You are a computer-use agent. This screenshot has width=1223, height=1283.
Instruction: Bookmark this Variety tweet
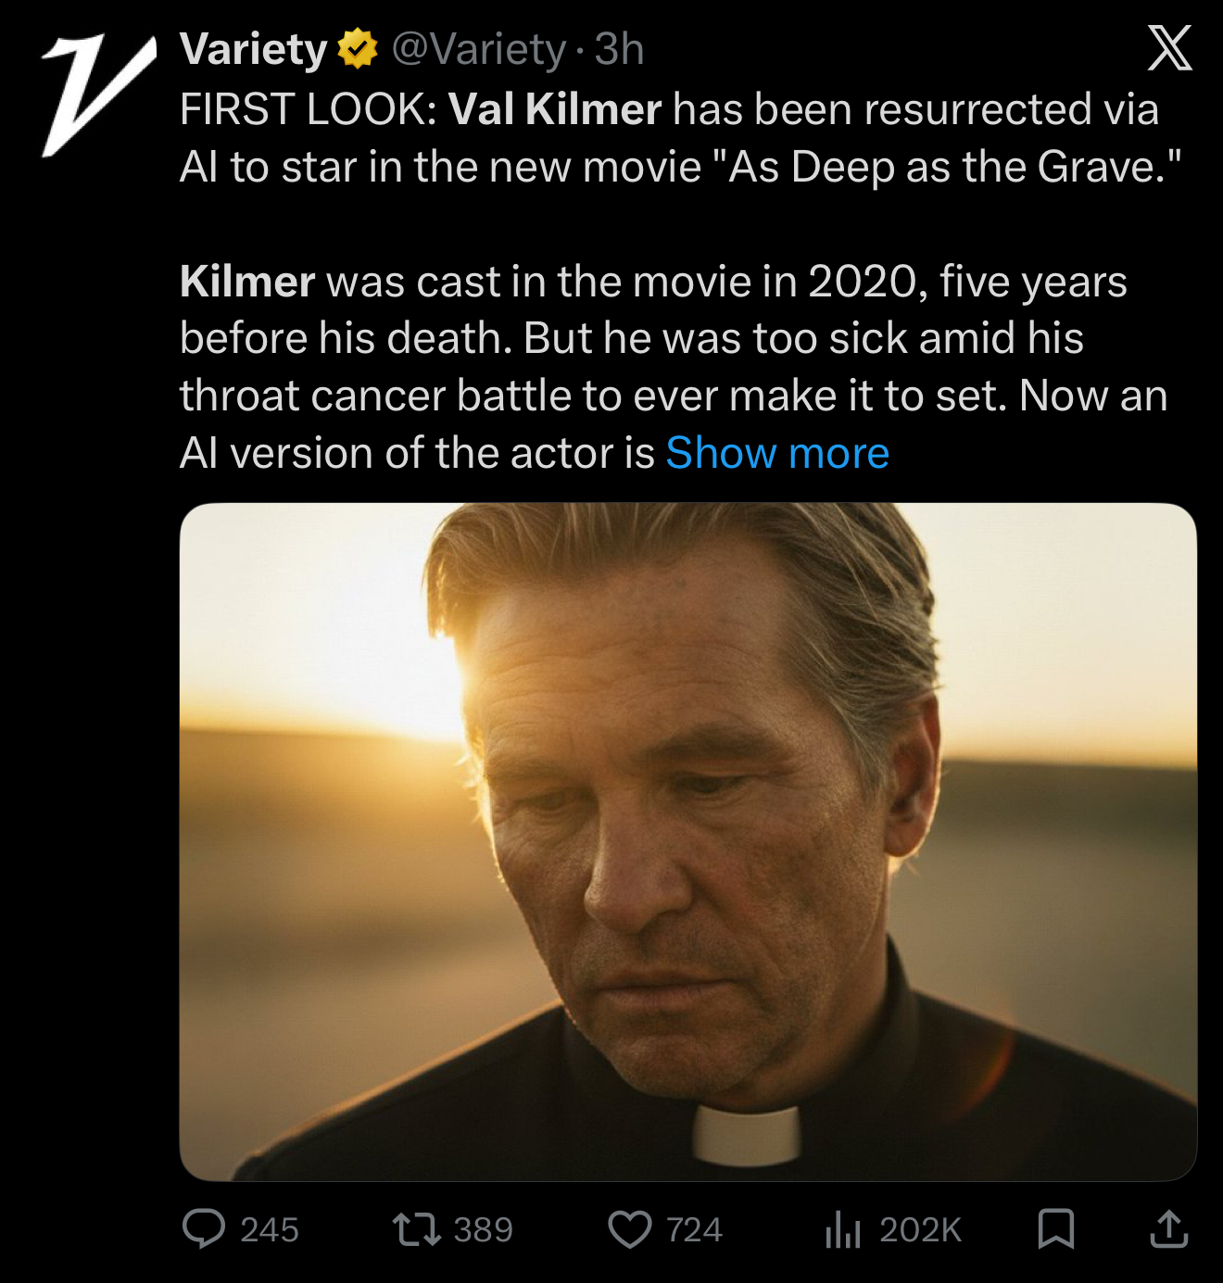point(1056,1229)
